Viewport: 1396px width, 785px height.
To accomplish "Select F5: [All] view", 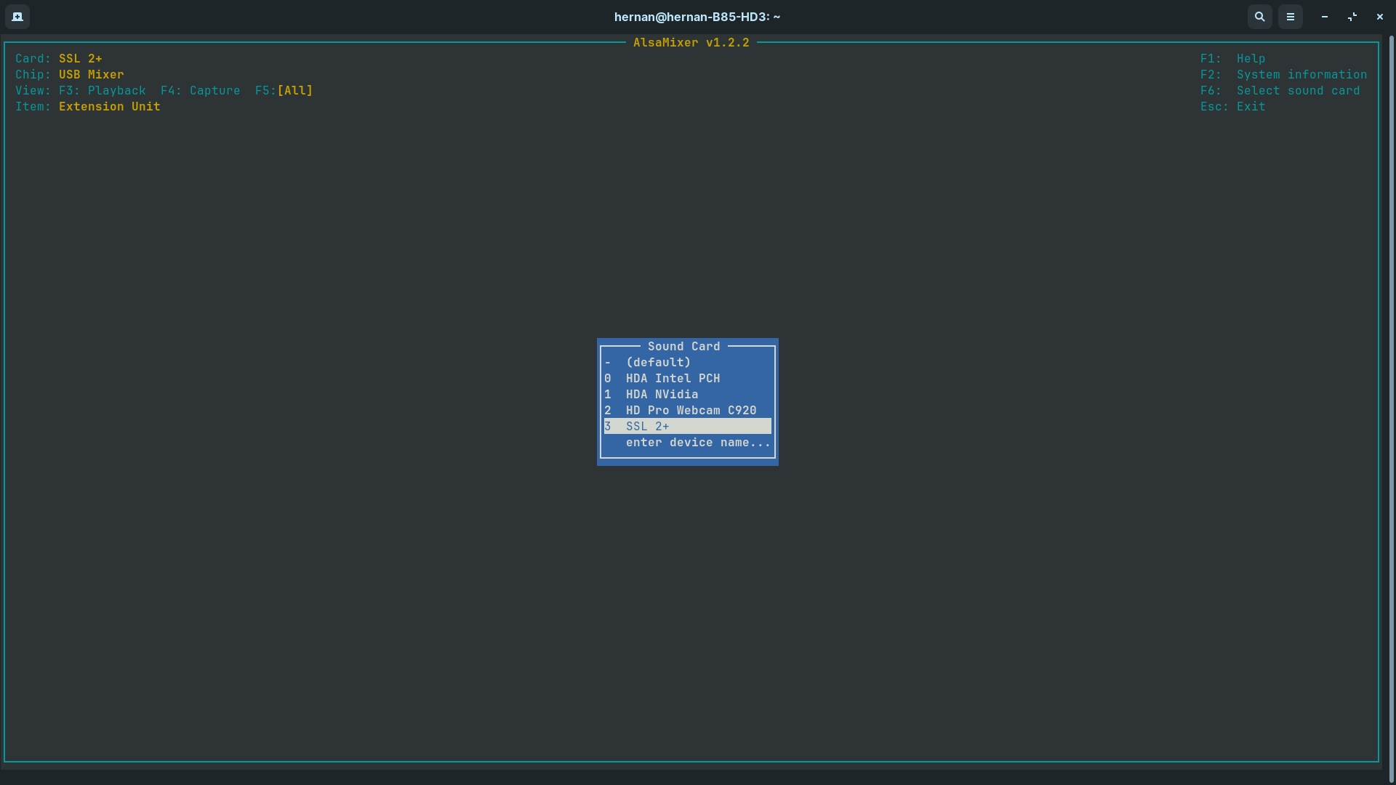I will 284,90.
